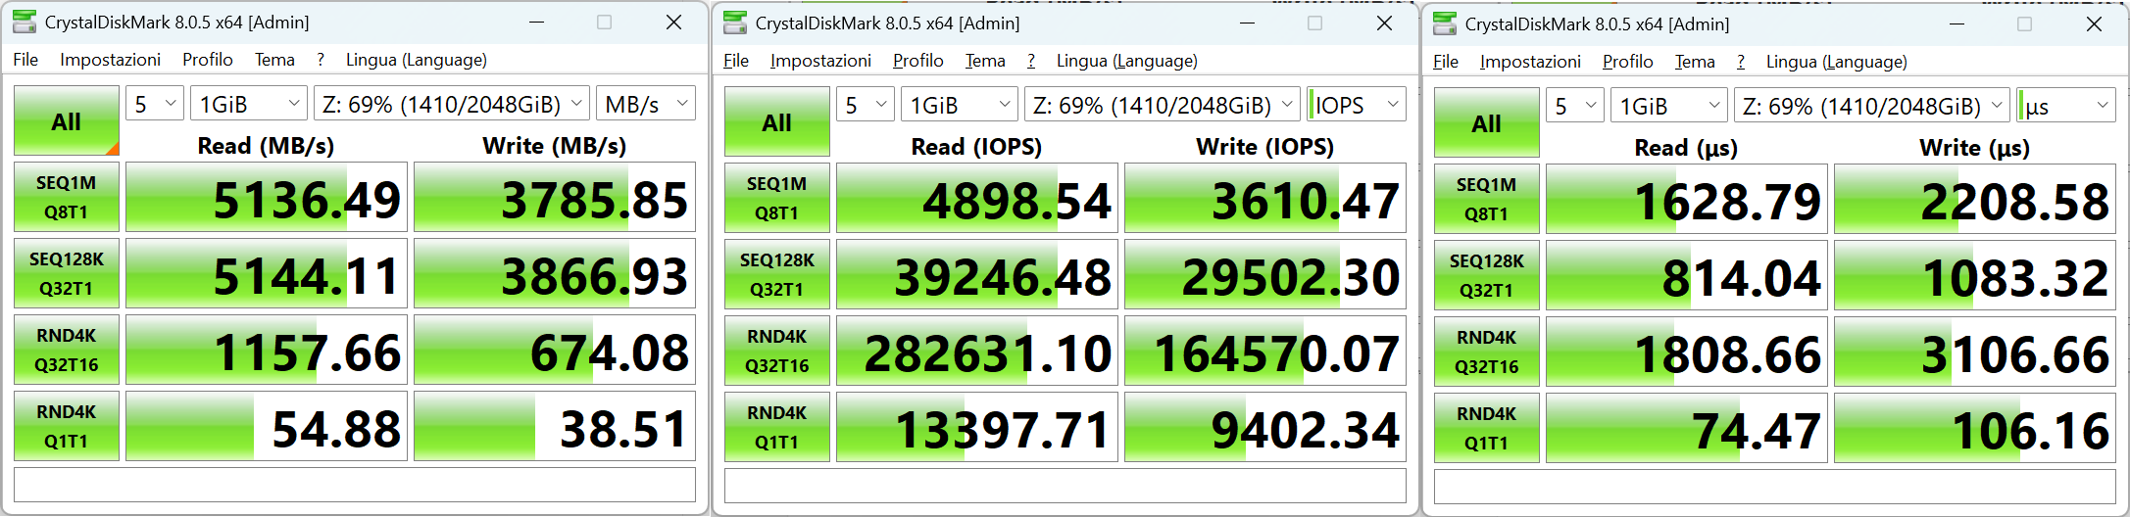The image size is (2130, 517).
Task: Open the 1GiB test size dropdown in the MB/s window
Action: pos(249,104)
